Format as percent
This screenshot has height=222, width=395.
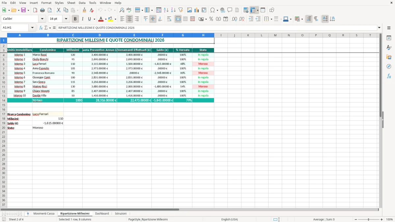coord(211,19)
